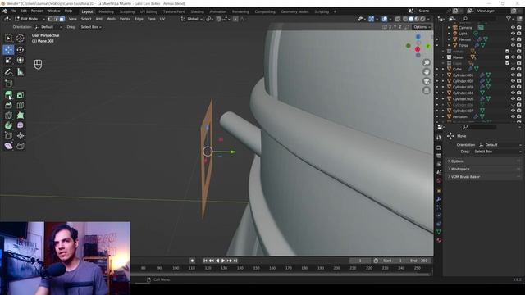525x295 pixels.
Task: Choose the Annotate tool
Action: click(8, 72)
